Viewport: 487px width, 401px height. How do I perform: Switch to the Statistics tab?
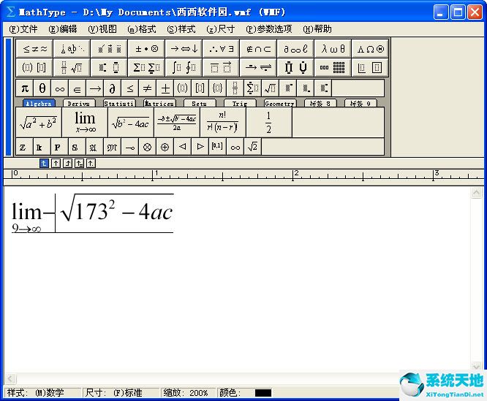tap(119, 103)
